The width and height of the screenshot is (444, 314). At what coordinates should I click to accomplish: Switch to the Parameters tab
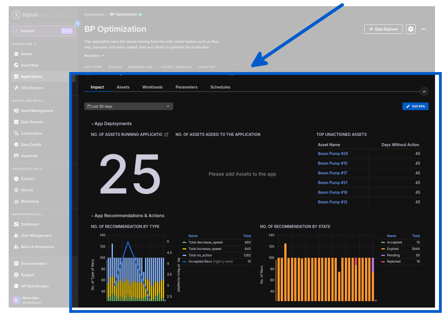point(186,87)
